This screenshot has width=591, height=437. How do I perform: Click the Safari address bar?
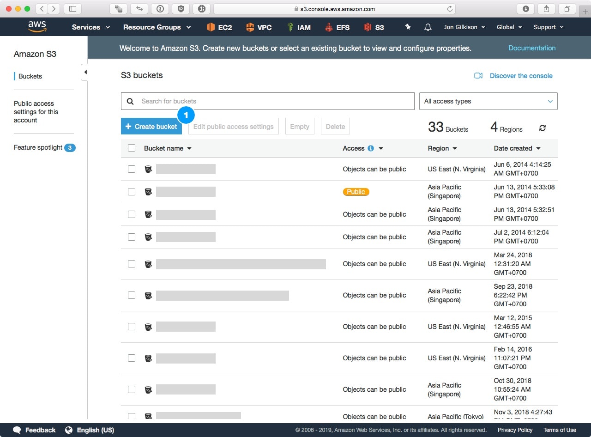(x=334, y=9)
